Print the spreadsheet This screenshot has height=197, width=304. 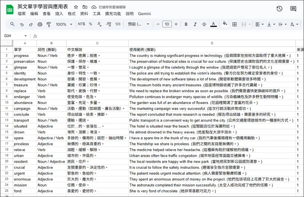pos(40,24)
